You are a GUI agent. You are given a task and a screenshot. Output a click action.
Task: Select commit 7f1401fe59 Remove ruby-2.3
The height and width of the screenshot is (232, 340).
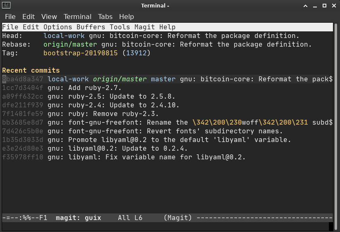[80, 114]
